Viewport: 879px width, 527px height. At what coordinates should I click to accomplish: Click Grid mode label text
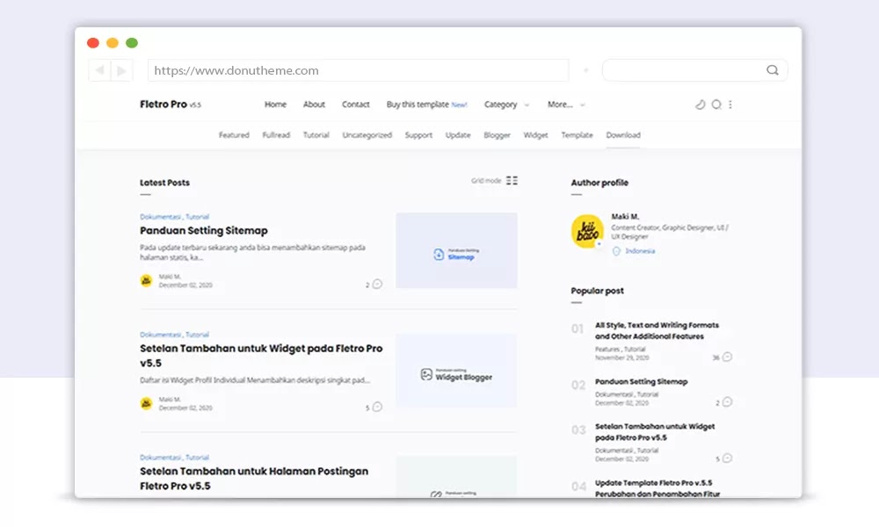pos(486,180)
